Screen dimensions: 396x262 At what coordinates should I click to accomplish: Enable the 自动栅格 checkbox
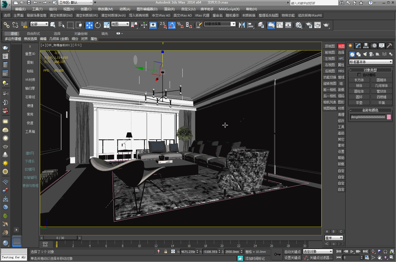(359, 75)
